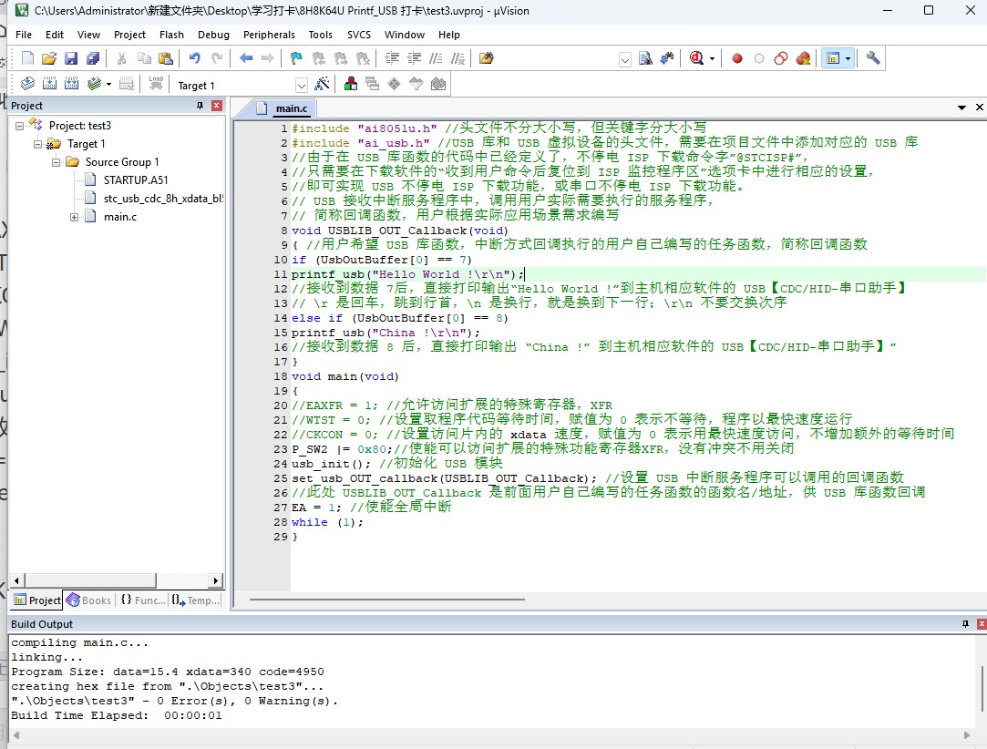Open the SVCS menu
The width and height of the screenshot is (987, 749).
359,35
